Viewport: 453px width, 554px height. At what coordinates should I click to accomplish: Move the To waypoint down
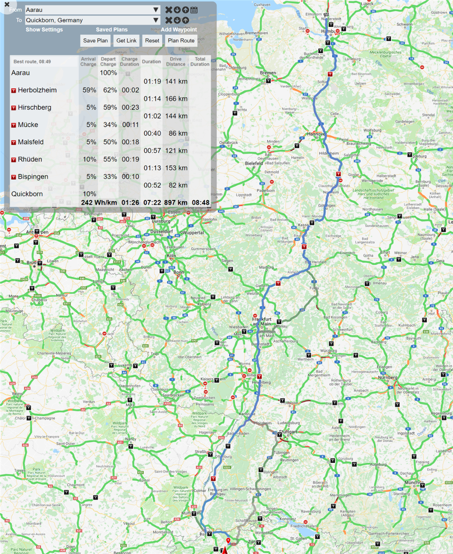[x=177, y=20]
